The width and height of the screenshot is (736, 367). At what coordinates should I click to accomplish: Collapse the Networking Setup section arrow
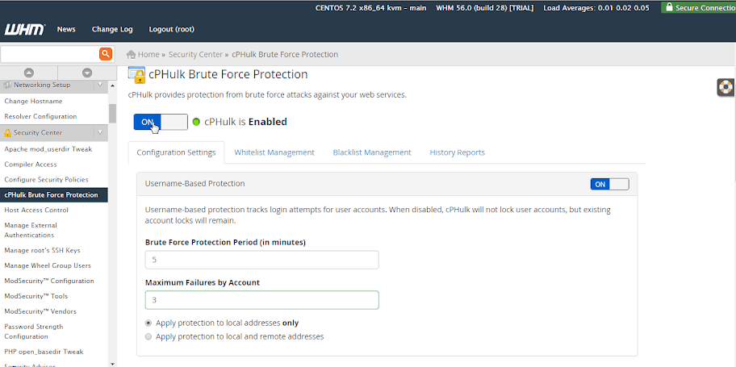100,85
